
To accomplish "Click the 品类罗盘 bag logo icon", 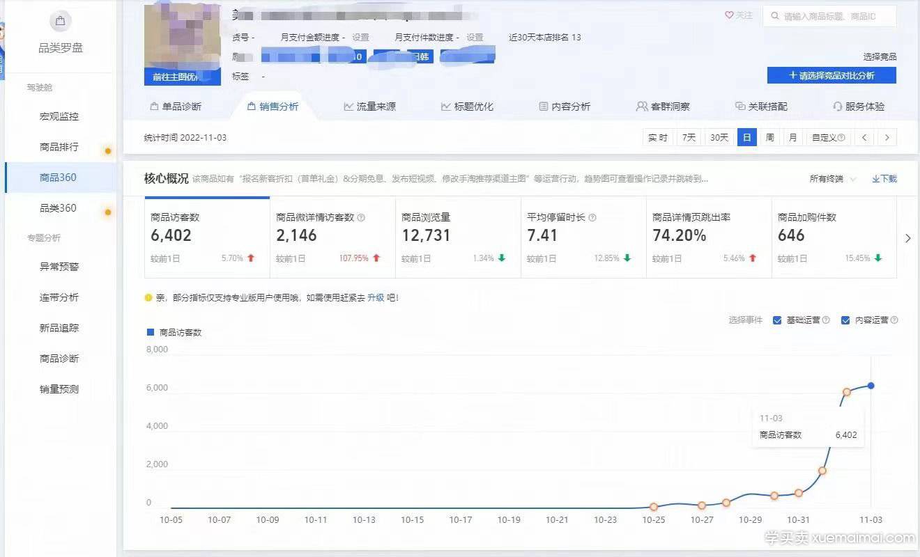I will (61, 22).
